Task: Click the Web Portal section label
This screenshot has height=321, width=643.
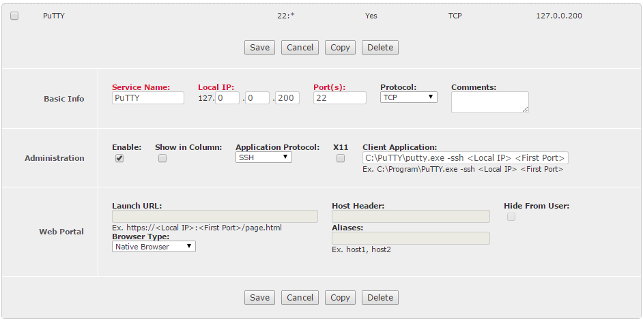Action: tap(61, 232)
